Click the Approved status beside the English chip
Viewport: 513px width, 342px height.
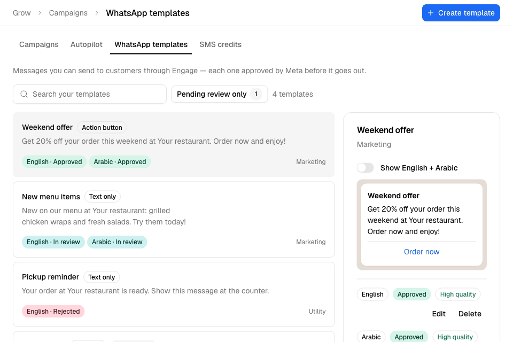[411, 294]
